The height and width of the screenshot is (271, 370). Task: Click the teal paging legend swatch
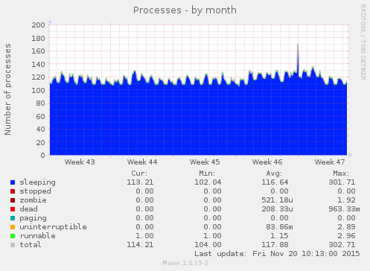(x=13, y=218)
